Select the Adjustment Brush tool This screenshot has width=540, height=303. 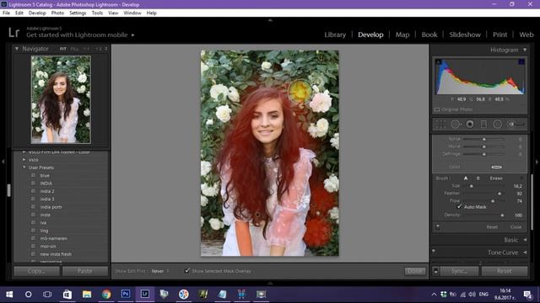point(516,124)
